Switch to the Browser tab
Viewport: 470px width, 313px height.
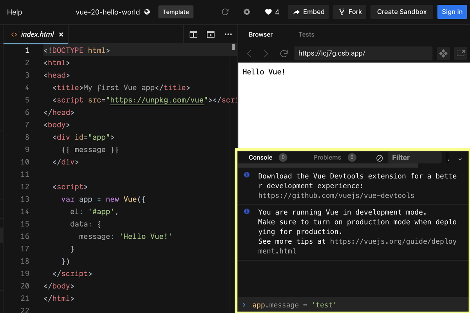point(260,34)
